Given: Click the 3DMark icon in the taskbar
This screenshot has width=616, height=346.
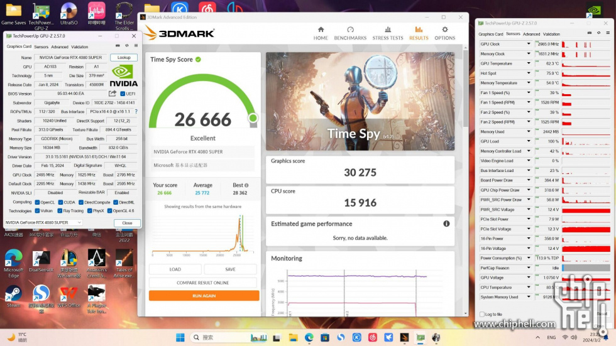Looking at the screenshot, I should (x=404, y=337).
